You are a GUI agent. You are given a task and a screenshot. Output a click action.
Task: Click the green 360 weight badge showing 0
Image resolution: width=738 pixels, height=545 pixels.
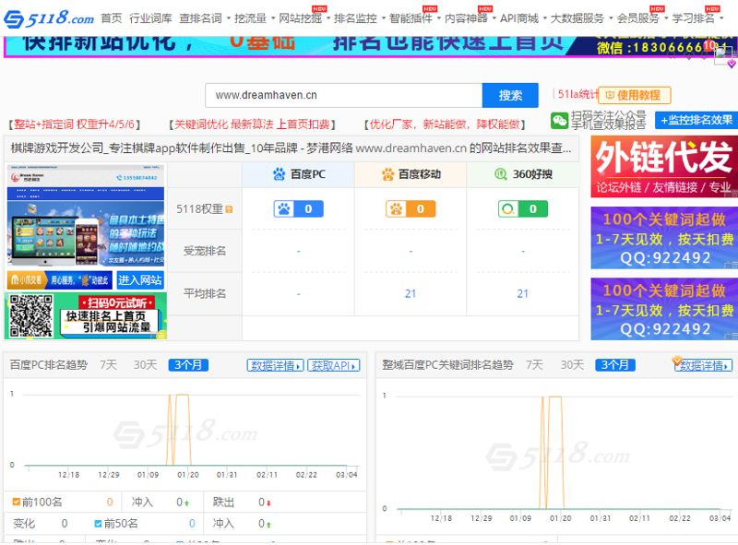point(523,209)
